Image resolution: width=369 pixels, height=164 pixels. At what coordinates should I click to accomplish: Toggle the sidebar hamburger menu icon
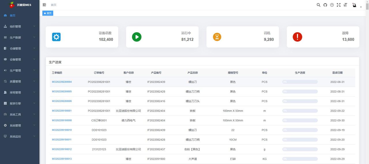[44, 5]
